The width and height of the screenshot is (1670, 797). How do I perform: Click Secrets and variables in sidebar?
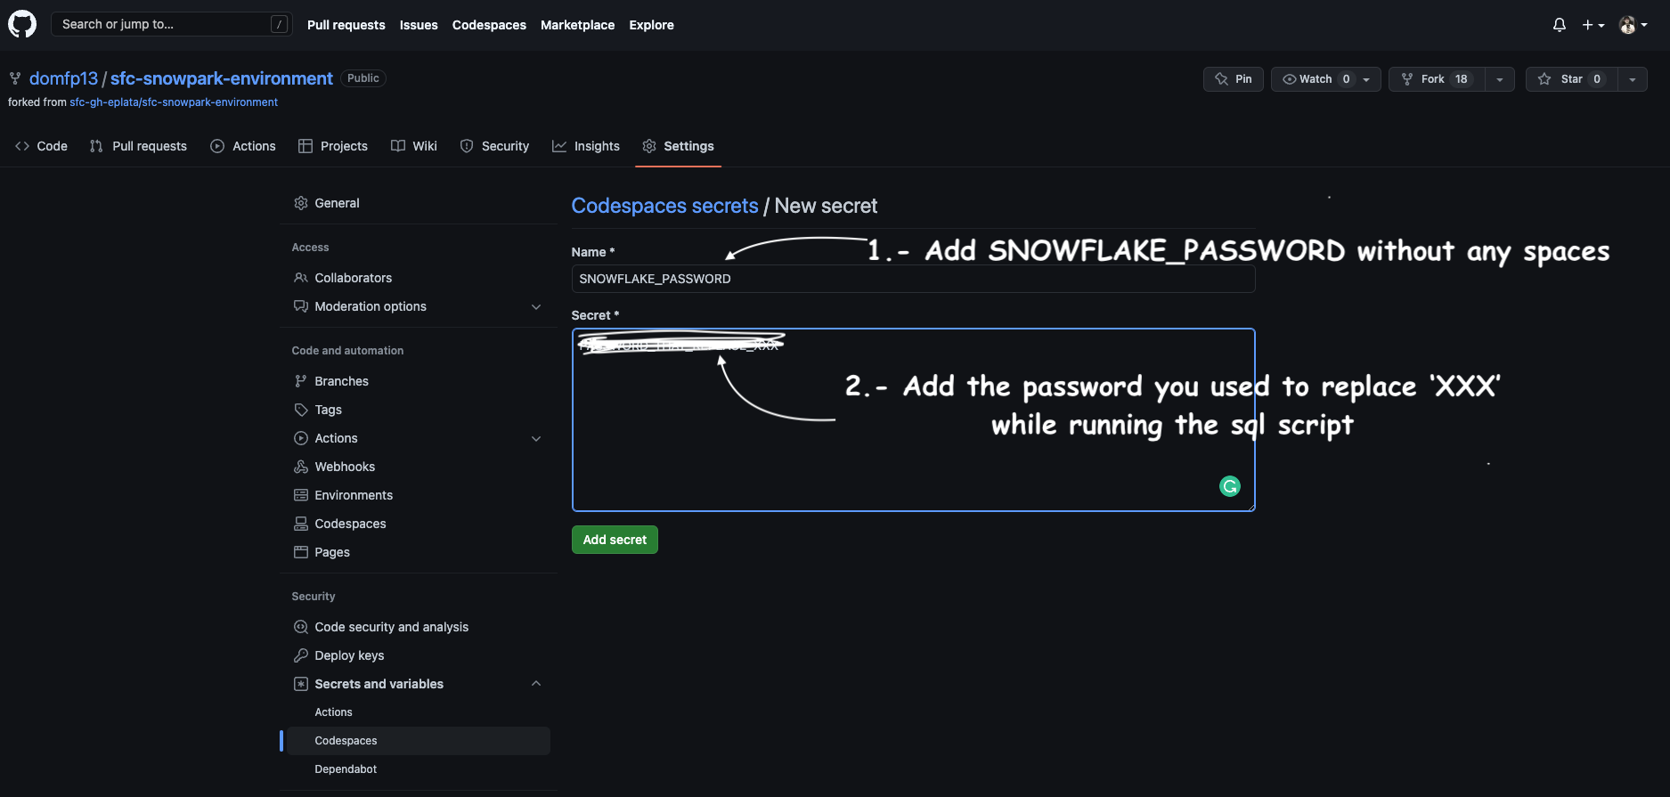point(379,684)
